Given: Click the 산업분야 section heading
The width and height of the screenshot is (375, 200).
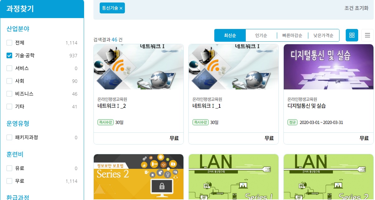Looking at the screenshot, I should pyautogui.click(x=18, y=29).
